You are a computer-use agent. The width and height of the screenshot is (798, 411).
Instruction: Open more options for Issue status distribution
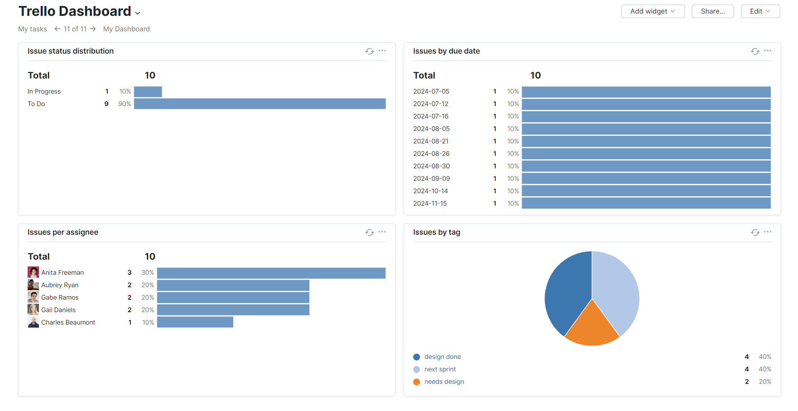tap(382, 51)
